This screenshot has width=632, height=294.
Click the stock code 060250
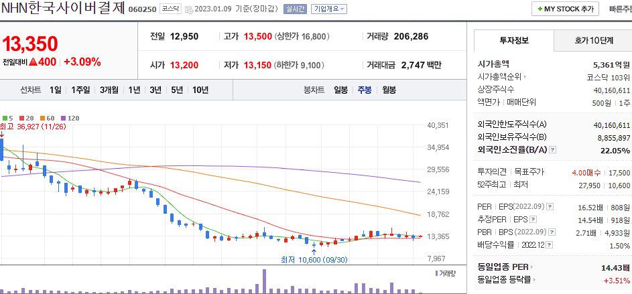(x=142, y=9)
